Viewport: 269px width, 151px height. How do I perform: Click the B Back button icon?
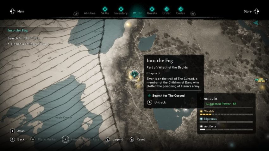(x=12, y=139)
